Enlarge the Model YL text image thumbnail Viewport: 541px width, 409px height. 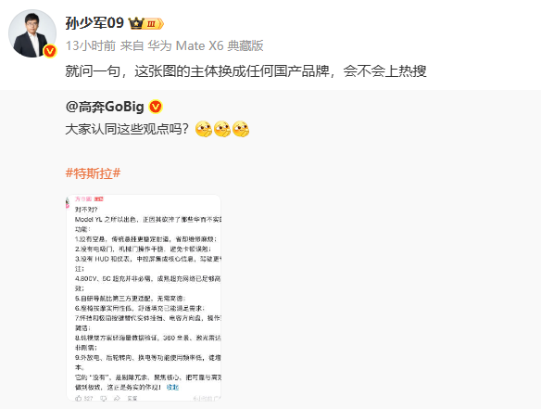[x=144, y=298]
